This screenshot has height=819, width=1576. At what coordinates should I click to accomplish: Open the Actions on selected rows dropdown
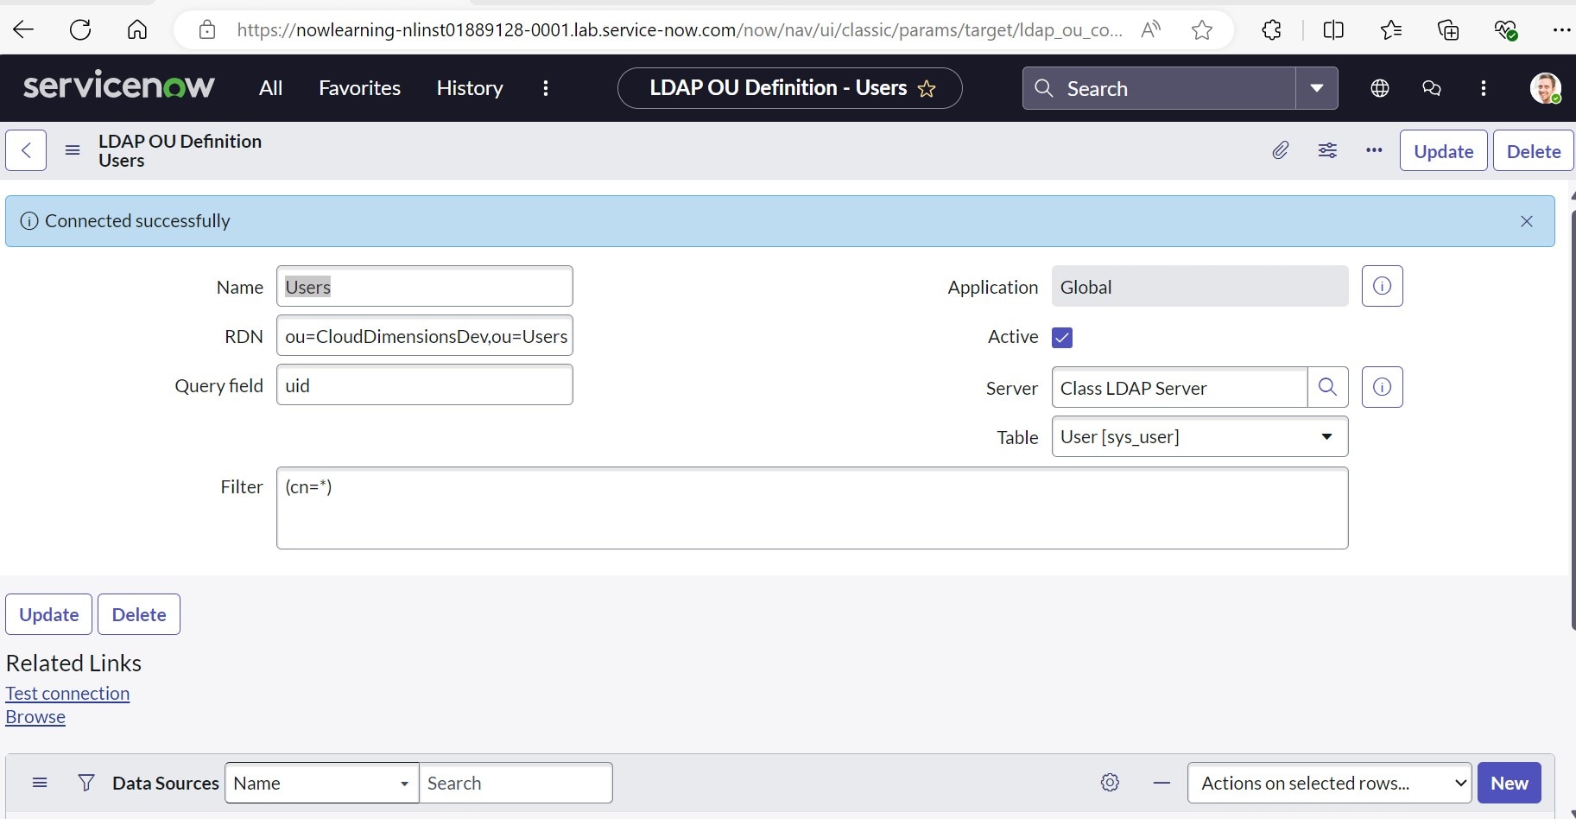pyautogui.click(x=1330, y=783)
